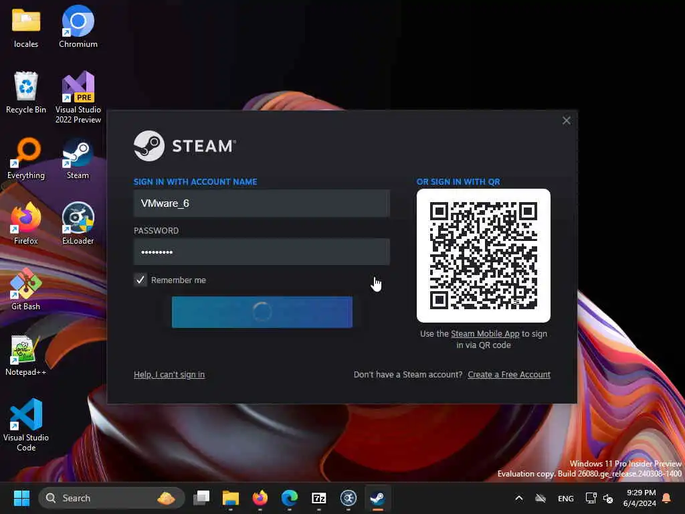The image size is (685, 514).
Task: Open Firefox from the taskbar
Action: 260,498
